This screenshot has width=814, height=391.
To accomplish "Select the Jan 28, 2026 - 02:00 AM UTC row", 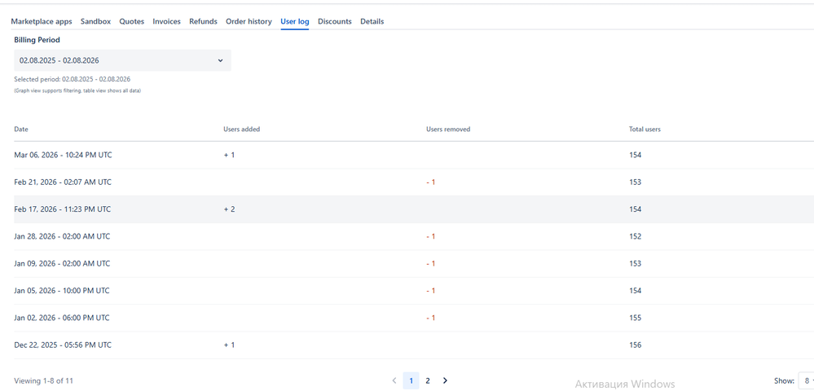I will coord(414,236).
